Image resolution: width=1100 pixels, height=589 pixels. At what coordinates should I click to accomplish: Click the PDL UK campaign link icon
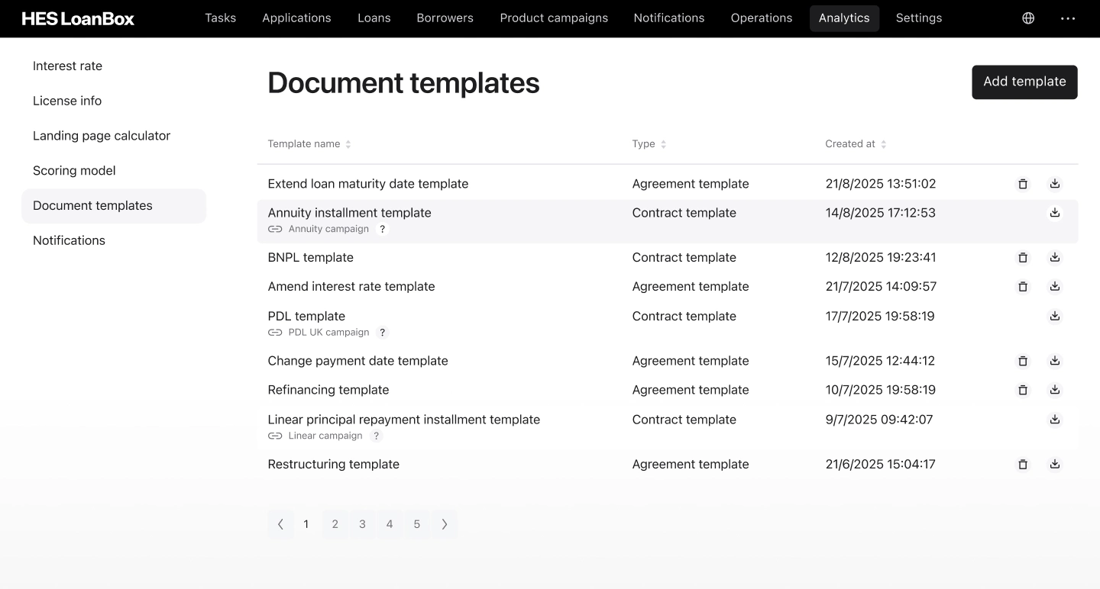pos(275,333)
